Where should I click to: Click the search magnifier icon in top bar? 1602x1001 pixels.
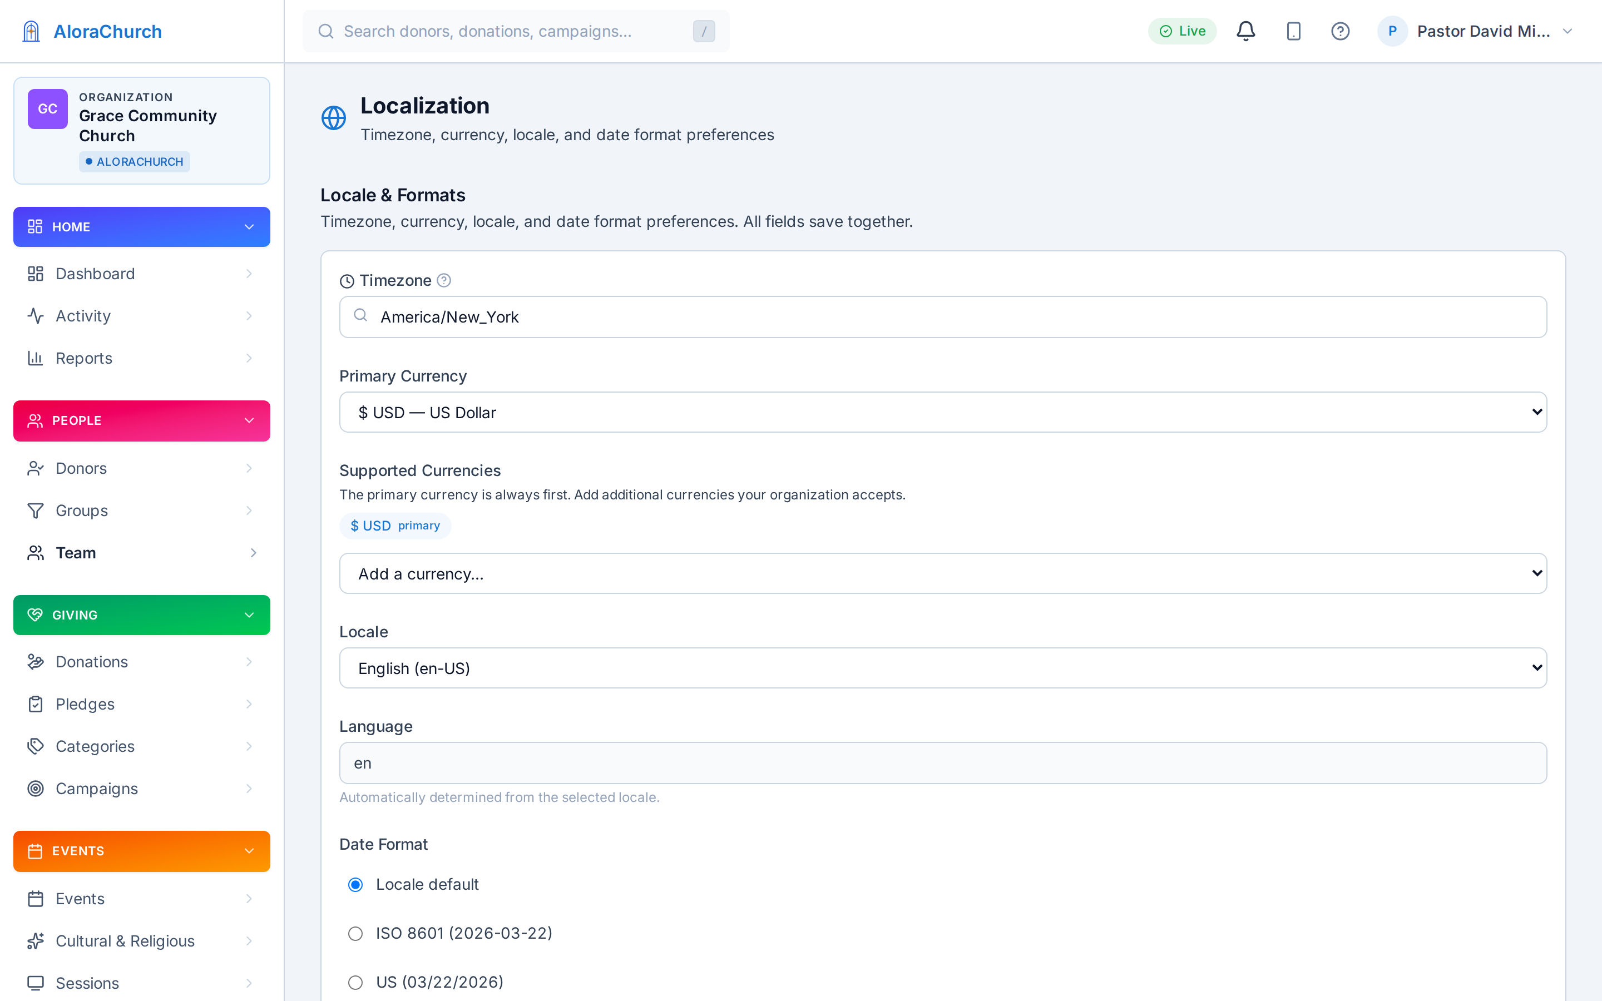click(x=326, y=31)
